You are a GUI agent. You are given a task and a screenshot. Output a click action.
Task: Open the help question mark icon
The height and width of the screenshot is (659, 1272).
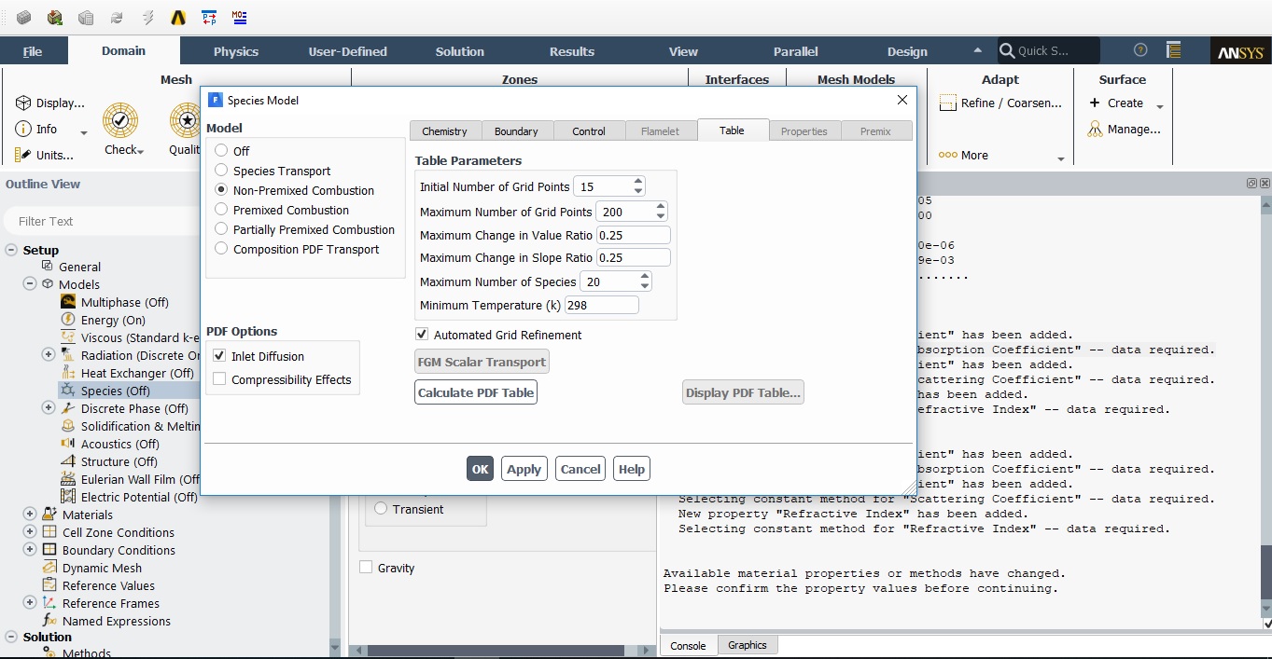click(x=1140, y=50)
